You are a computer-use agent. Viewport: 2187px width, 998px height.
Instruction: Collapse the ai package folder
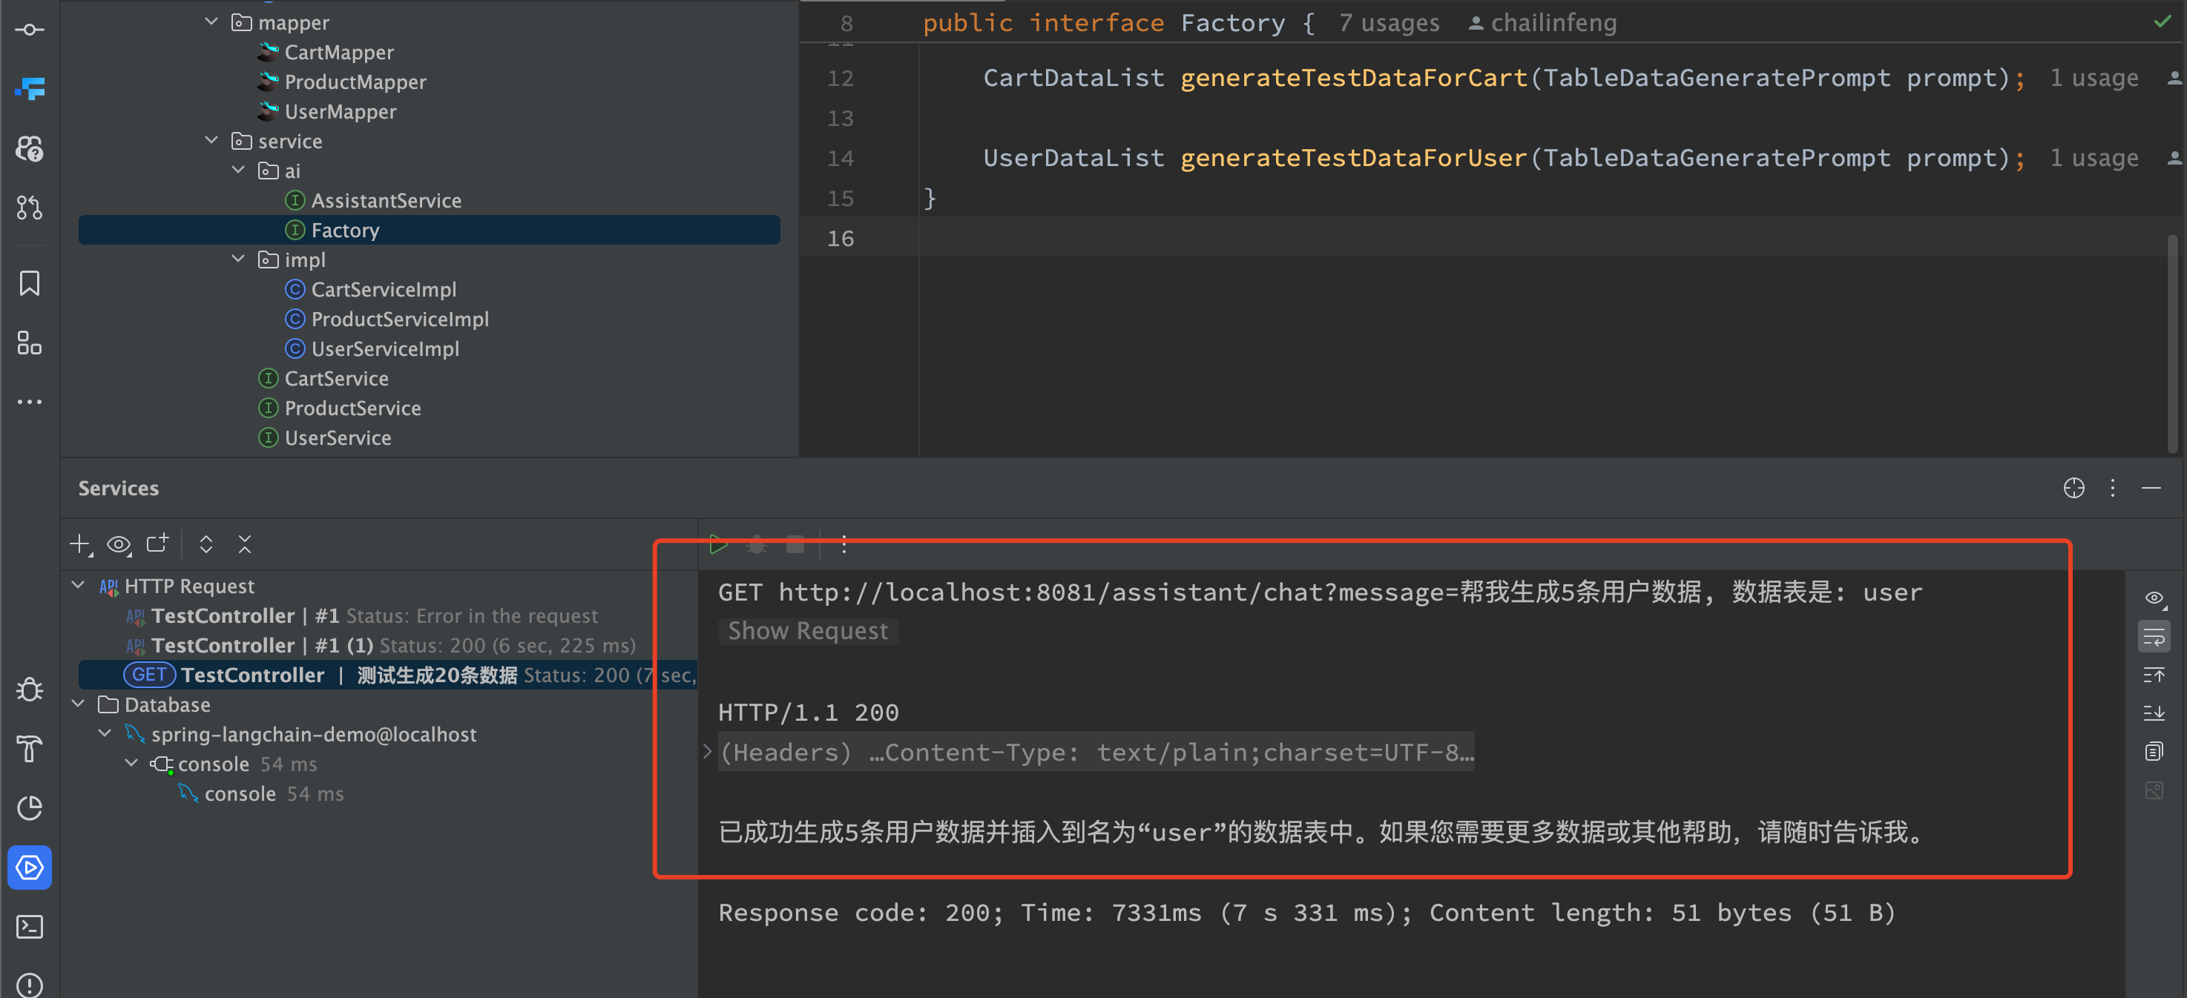pyautogui.click(x=239, y=170)
